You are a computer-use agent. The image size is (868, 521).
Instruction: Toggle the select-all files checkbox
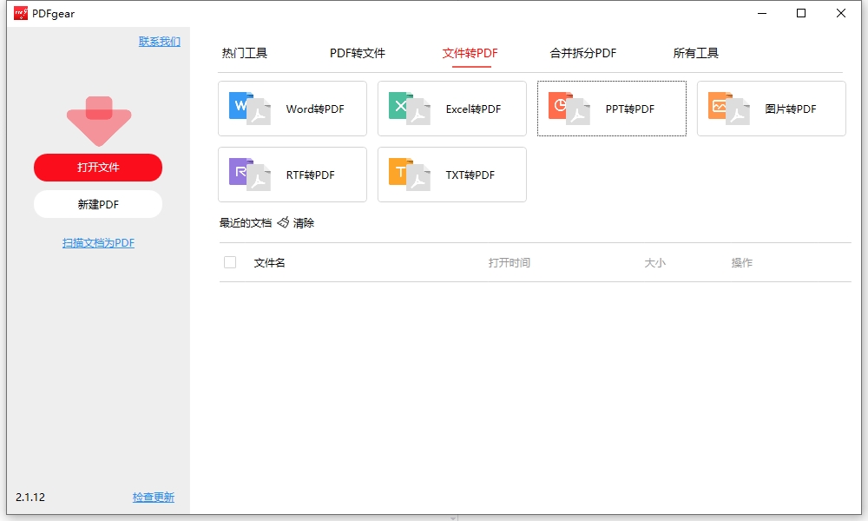coord(230,262)
